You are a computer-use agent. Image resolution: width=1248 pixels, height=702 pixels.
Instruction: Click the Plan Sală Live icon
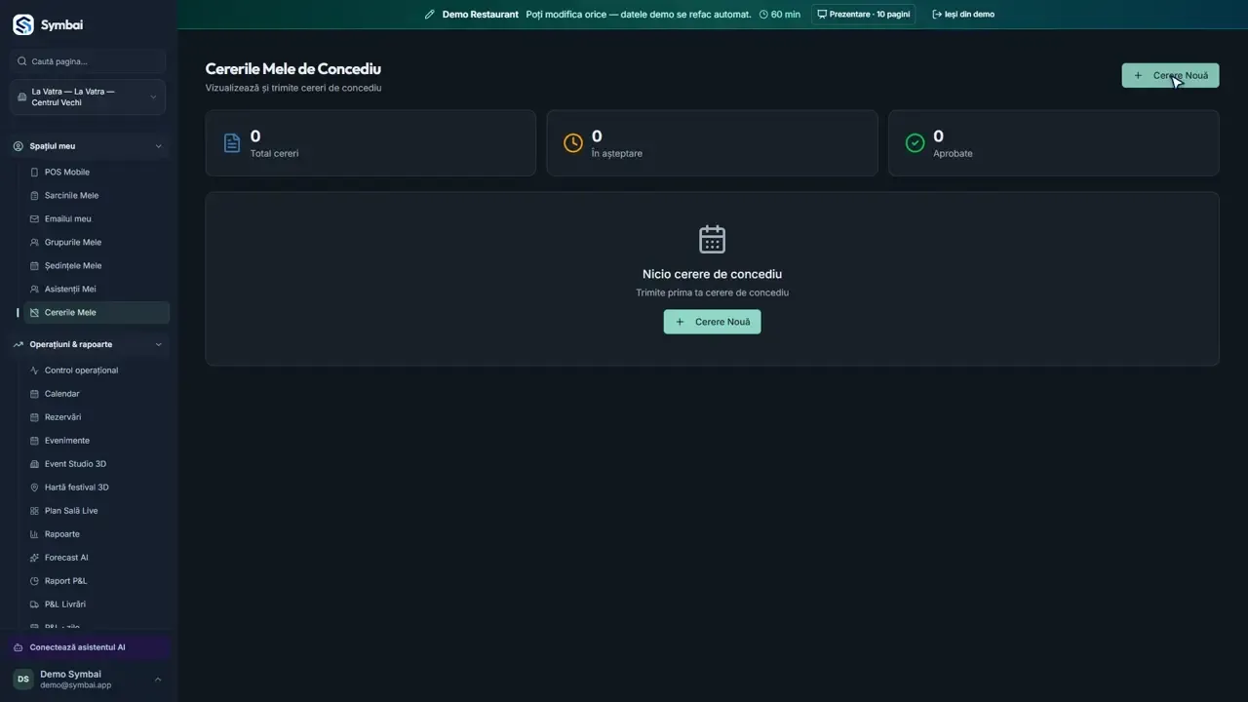point(34,511)
